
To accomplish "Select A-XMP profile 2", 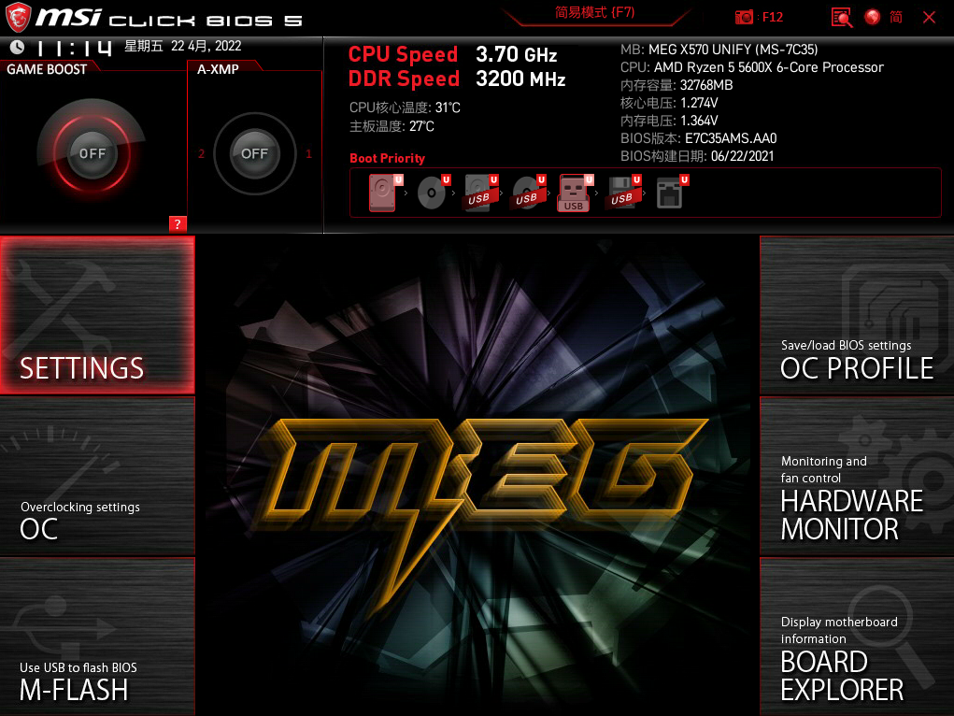I will point(202,153).
